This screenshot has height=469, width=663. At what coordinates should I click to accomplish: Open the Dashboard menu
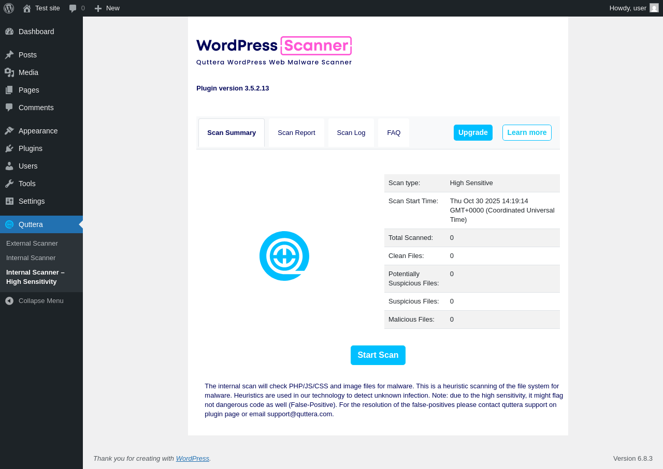(36, 32)
